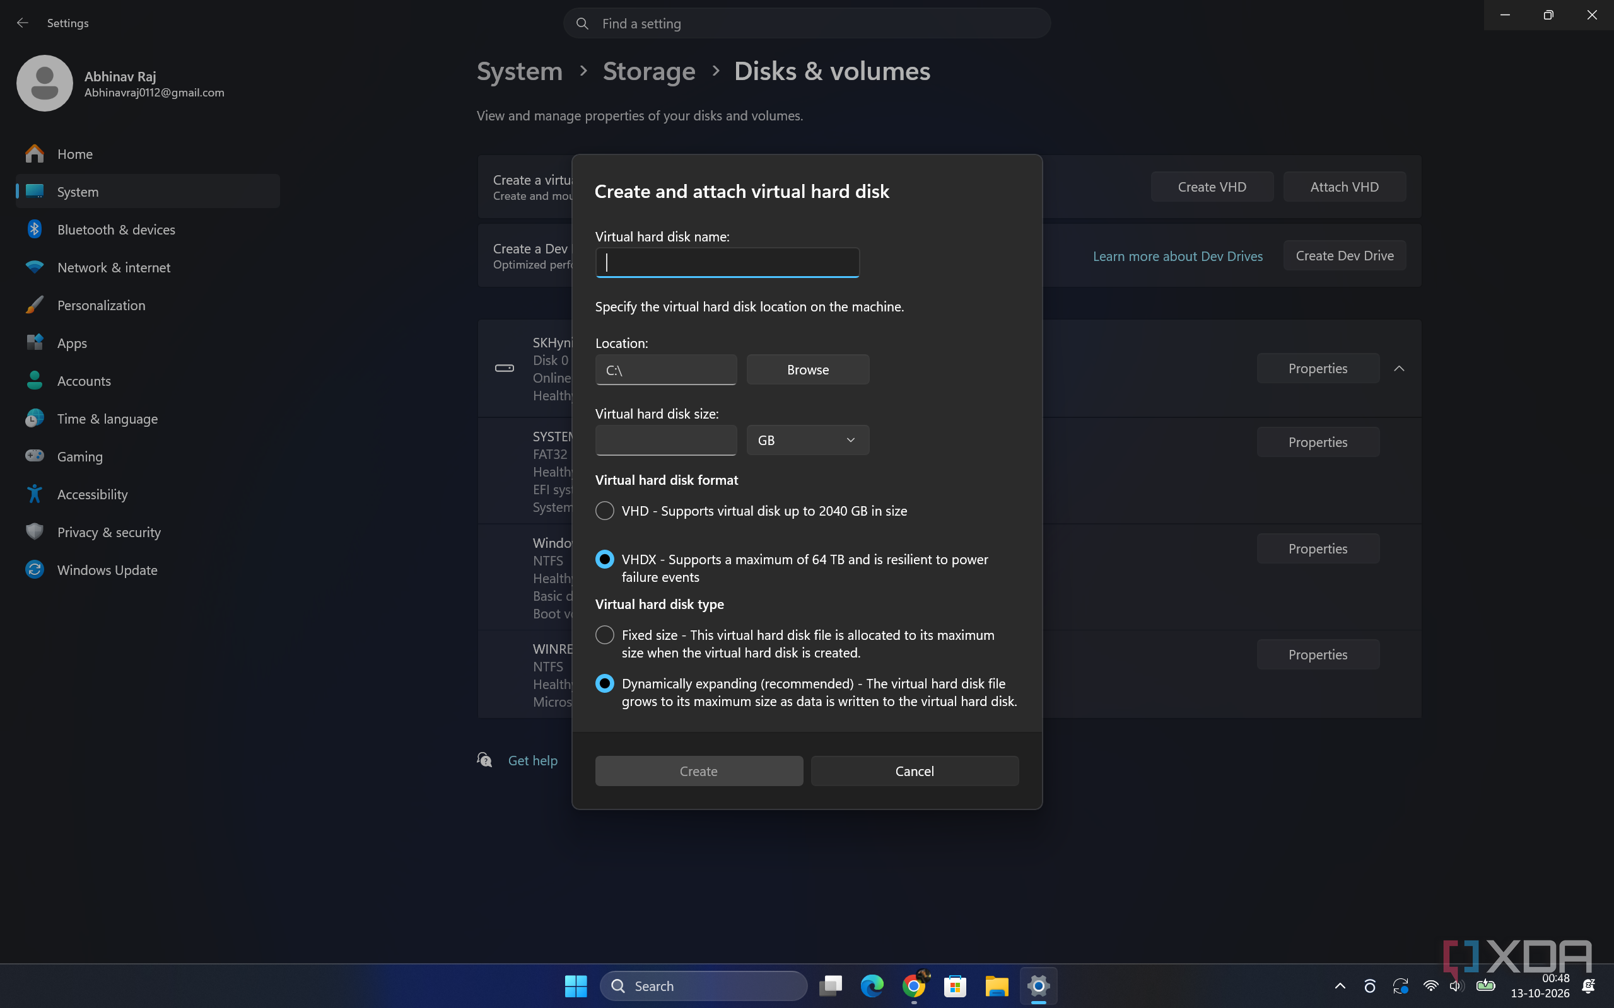Open Time & language settings
Image resolution: width=1614 pixels, height=1008 pixels.
(x=148, y=419)
